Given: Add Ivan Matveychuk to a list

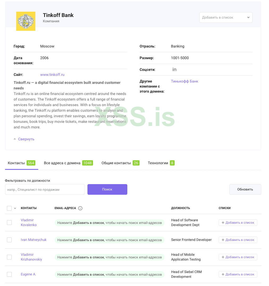Looking at the screenshot, I should pyautogui.click(x=238, y=240).
